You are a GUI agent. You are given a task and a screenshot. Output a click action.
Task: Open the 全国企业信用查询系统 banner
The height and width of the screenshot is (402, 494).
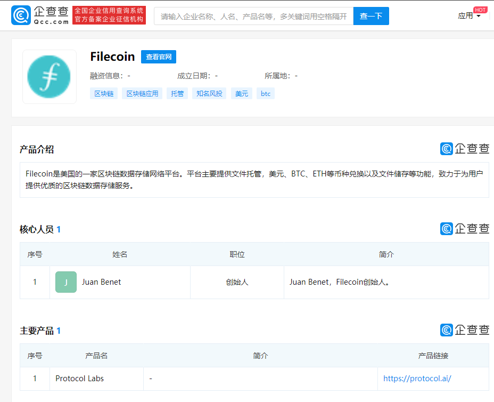(109, 15)
